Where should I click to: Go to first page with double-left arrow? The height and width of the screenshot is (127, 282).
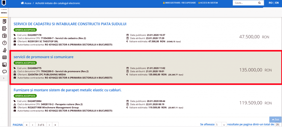pos(27,125)
